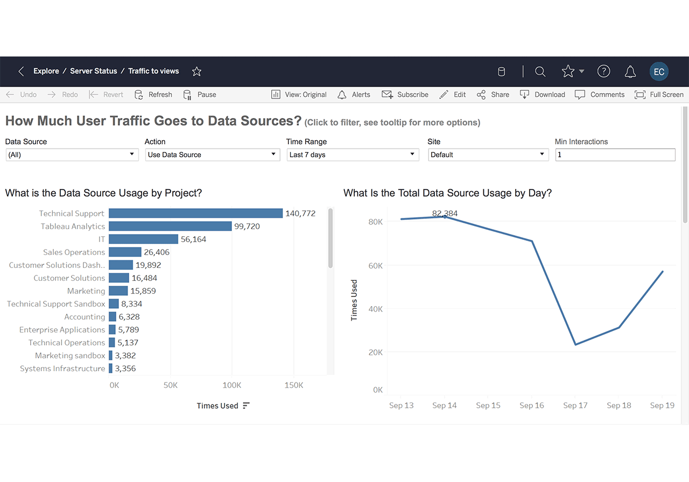The image size is (689, 482).
Task: Expand favorites dropdown arrow in header
Action: pyautogui.click(x=581, y=72)
